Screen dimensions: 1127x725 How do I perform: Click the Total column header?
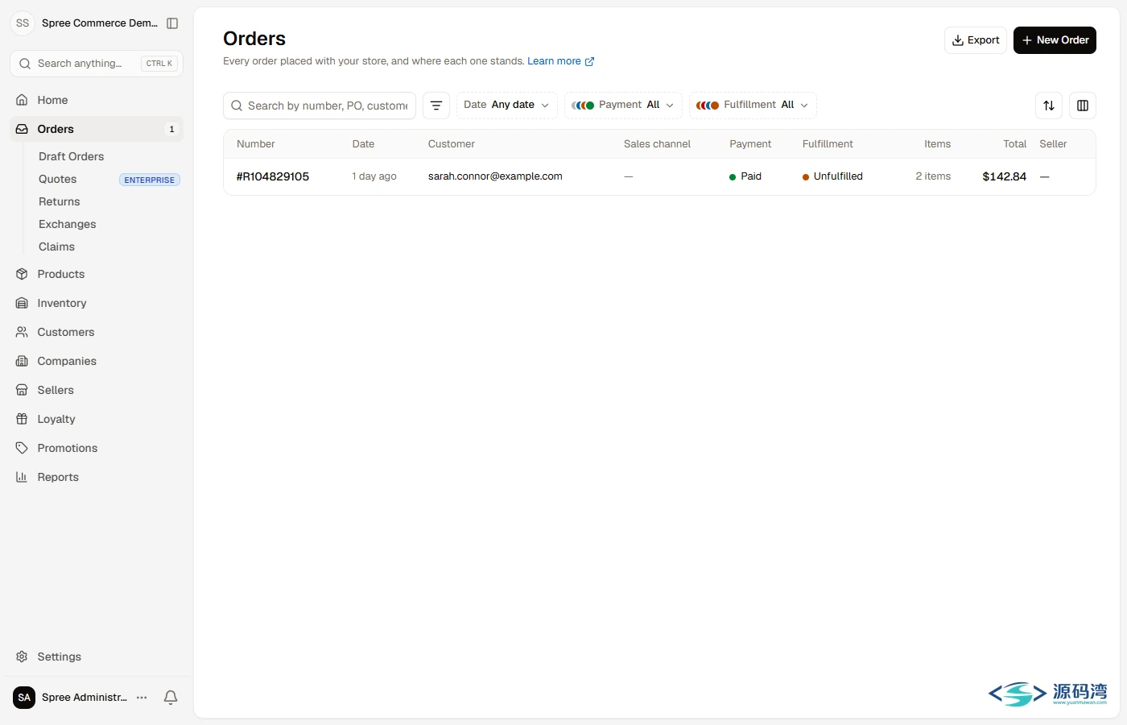(1014, 144)
